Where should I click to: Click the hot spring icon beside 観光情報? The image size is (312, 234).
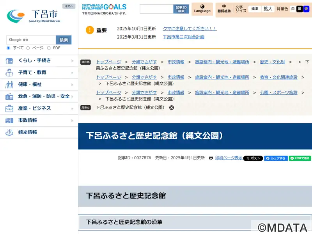[x=9, y=132]
